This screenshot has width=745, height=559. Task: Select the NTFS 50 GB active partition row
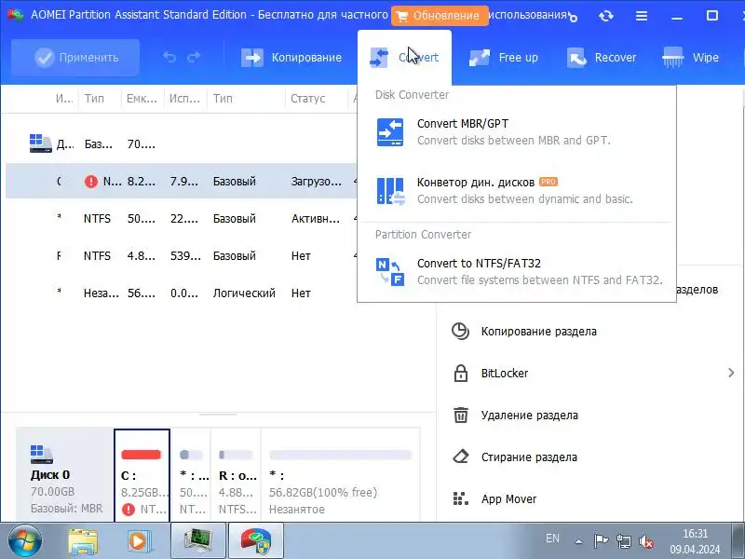click(181, 218)
